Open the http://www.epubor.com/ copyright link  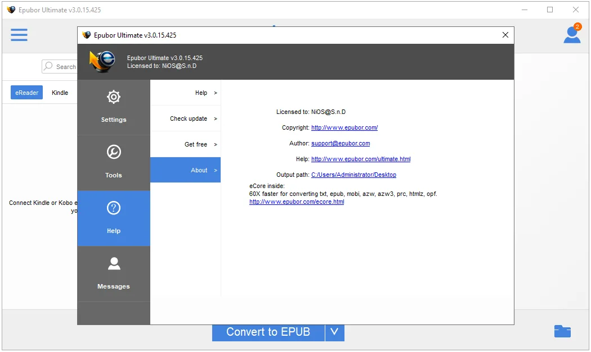[344, 127]
